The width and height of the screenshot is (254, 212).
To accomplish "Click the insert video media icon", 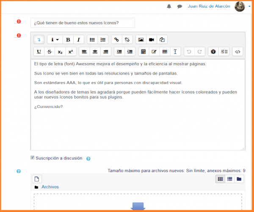I will tap(151, 40).
